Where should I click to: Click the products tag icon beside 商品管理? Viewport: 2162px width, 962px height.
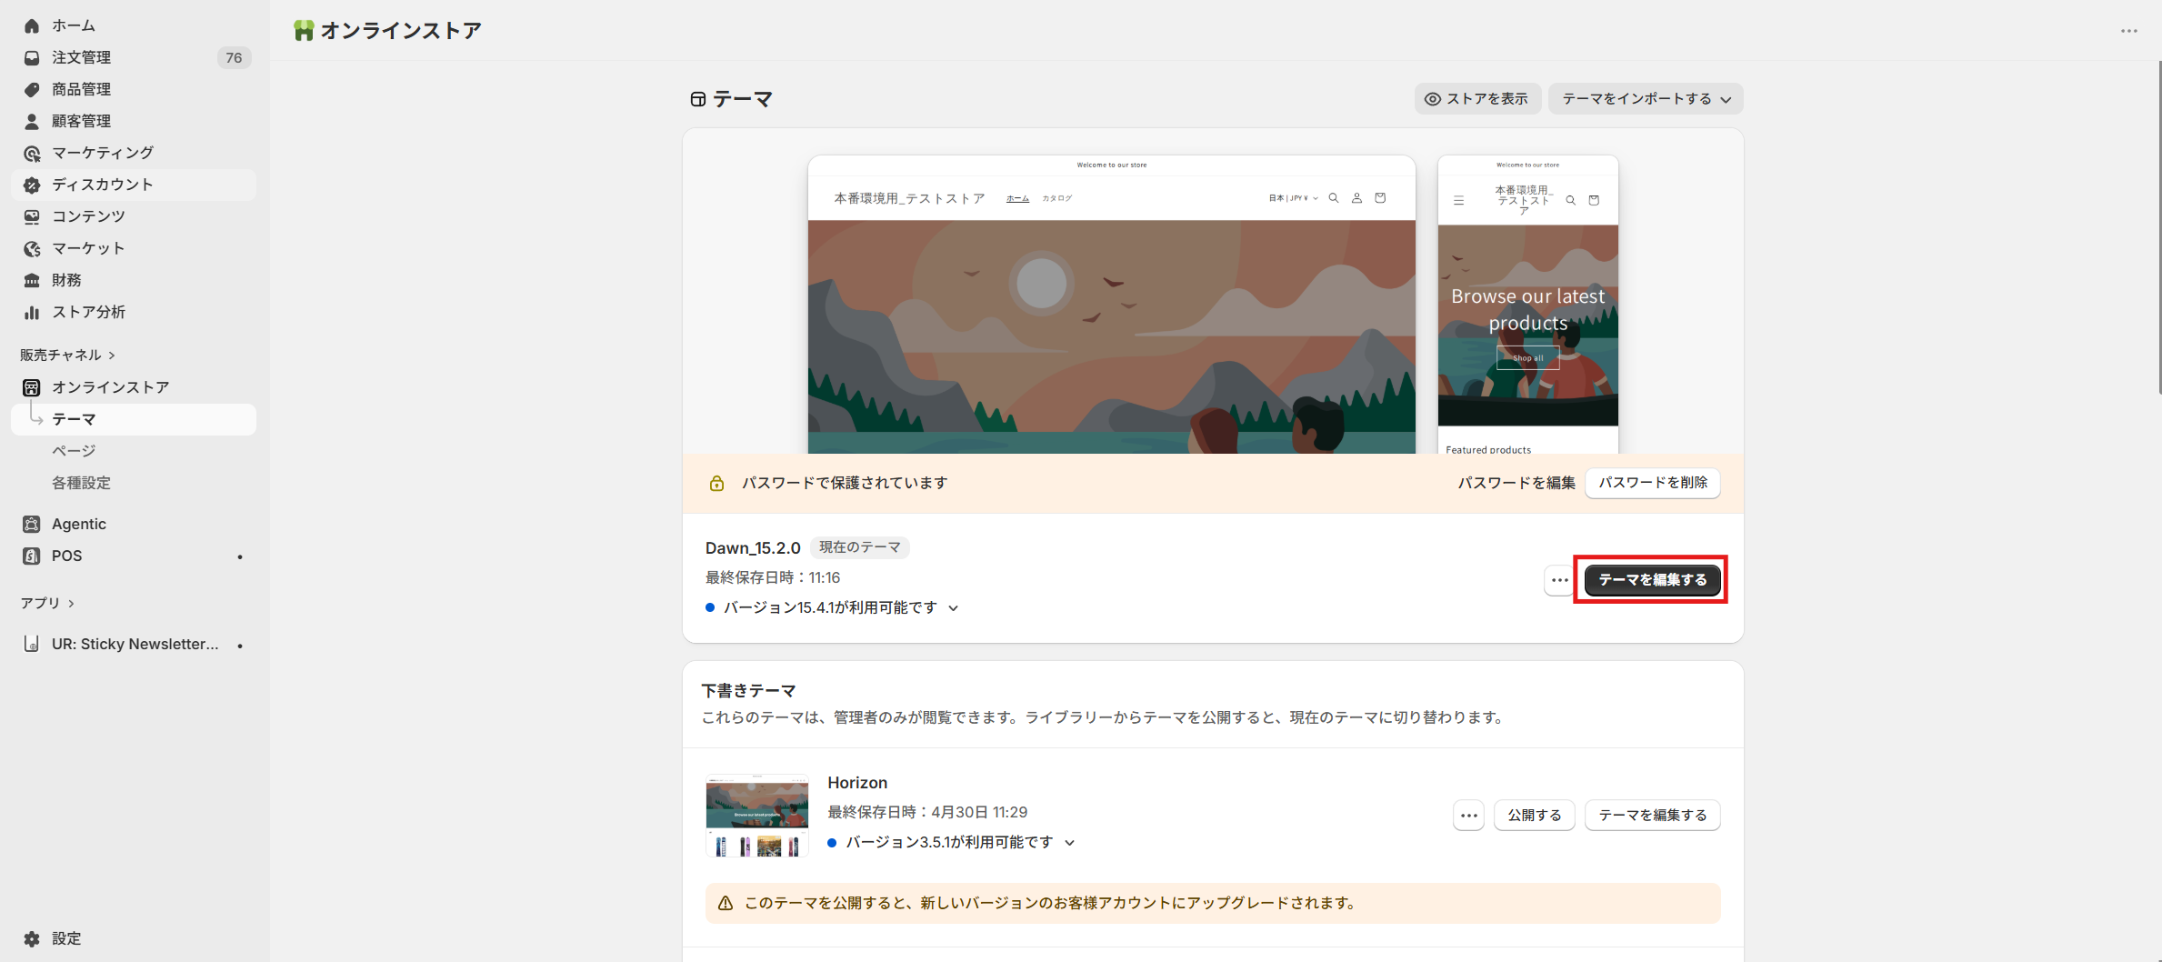click(x=32, y=89)
